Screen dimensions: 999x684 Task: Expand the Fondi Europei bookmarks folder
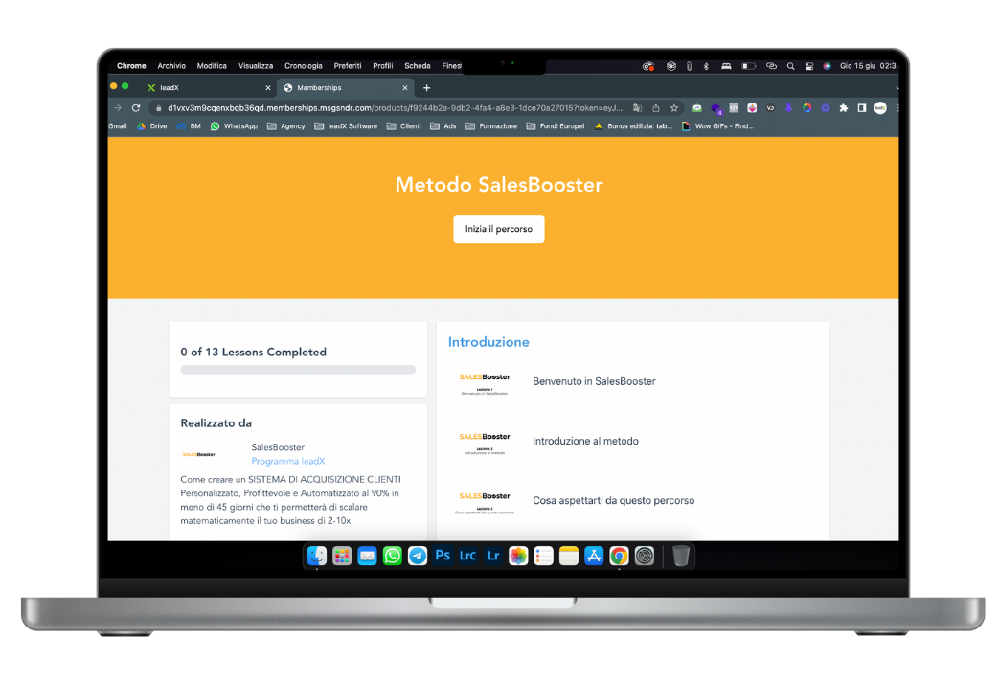(x=555, y=126)
